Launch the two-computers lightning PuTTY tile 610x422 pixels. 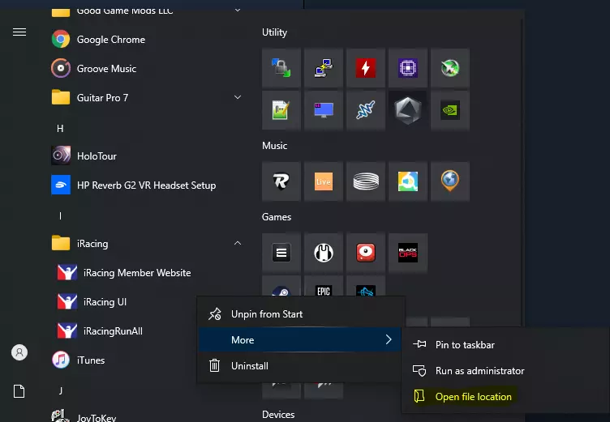click(x=324, y=68)
